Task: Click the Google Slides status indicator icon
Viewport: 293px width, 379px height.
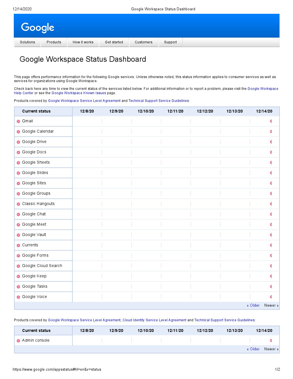Action: [x=18, y=173]
